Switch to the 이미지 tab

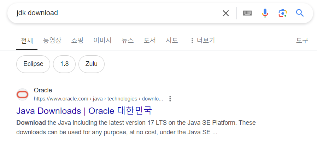click(102, 41)
